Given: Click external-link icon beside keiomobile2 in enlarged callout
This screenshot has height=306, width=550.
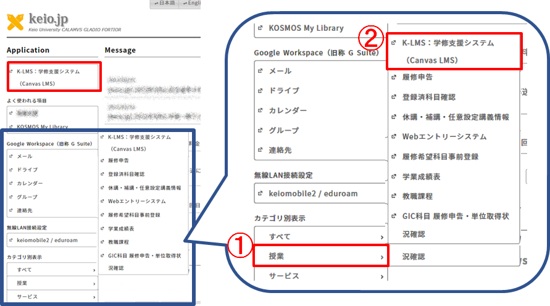Looking at the screenshot, I should click(x=260, y=194).
